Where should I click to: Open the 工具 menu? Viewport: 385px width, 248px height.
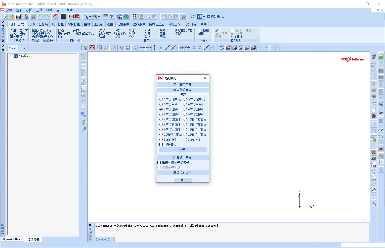39,10
